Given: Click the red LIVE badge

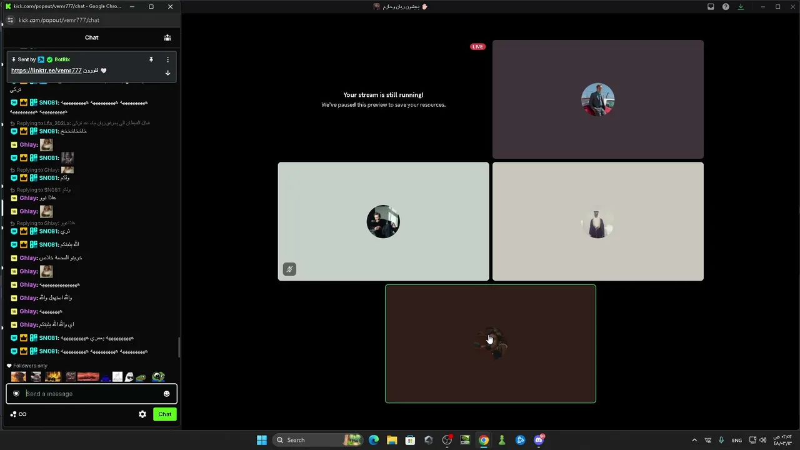Looking at the screenshot, I should (477, 47).
